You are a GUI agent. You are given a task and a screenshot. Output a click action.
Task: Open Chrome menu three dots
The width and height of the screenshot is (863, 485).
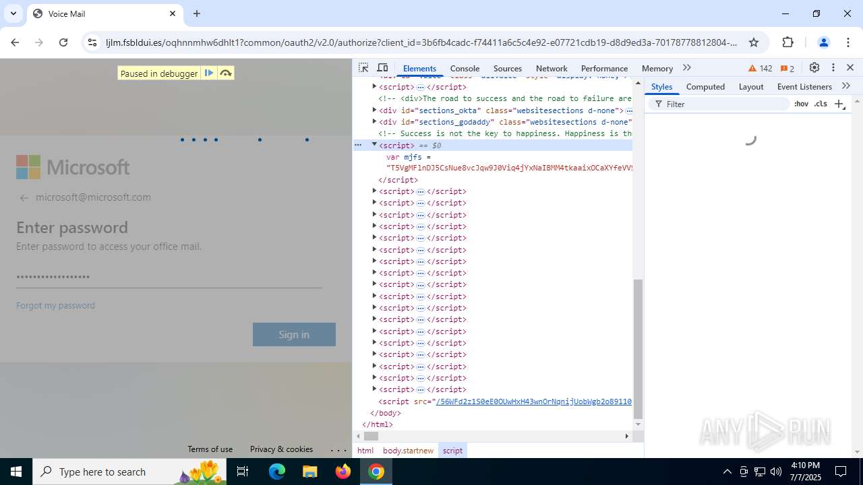pos(847,42)
